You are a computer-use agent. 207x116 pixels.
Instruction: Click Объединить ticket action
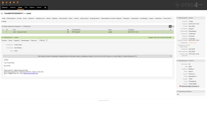[126, 18]
